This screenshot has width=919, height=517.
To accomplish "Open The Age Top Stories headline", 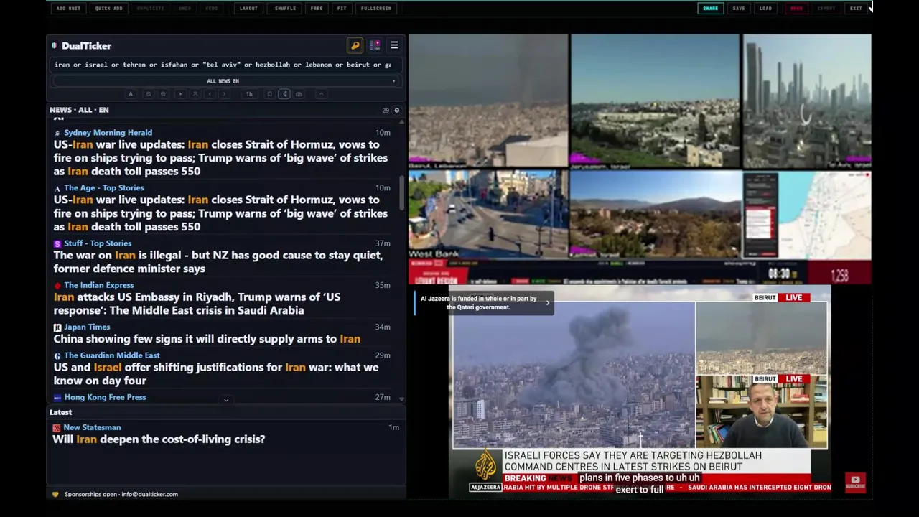I will (220, 213).
